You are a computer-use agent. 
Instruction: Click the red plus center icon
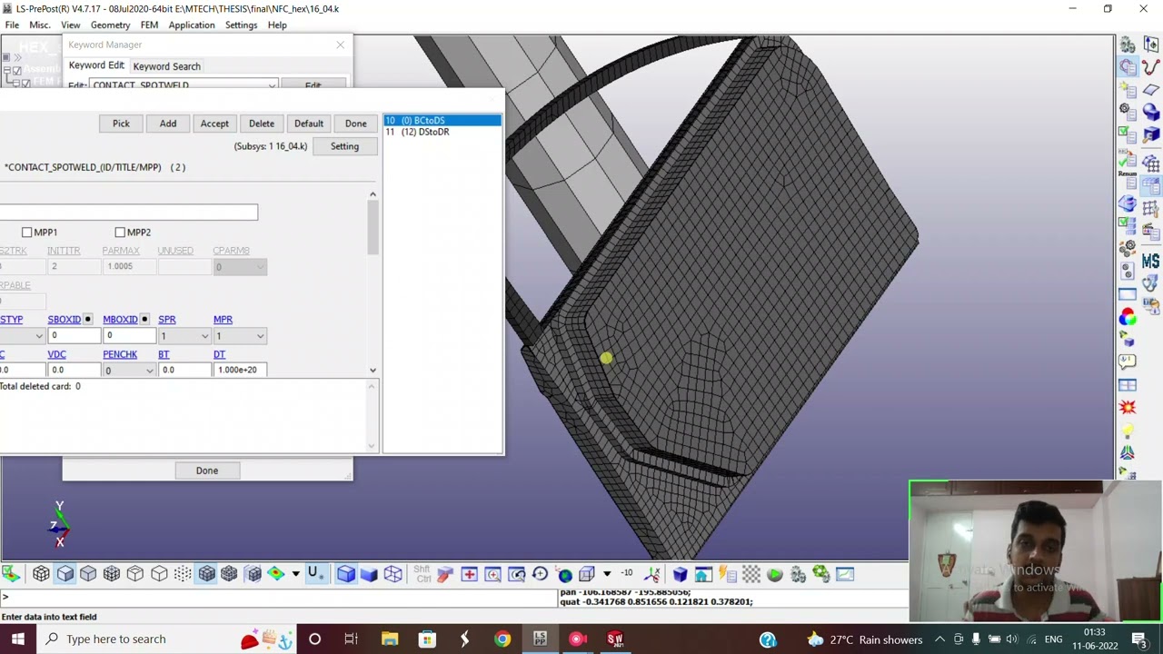tap(469, 574)
